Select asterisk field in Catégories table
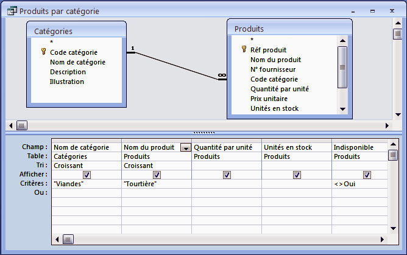 51,42
